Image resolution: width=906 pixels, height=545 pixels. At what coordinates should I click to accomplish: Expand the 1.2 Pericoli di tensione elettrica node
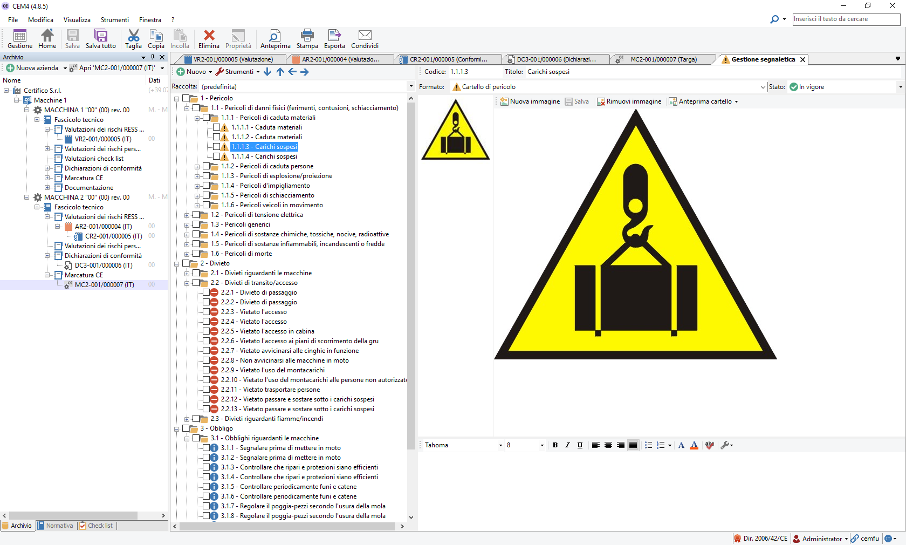187,215
